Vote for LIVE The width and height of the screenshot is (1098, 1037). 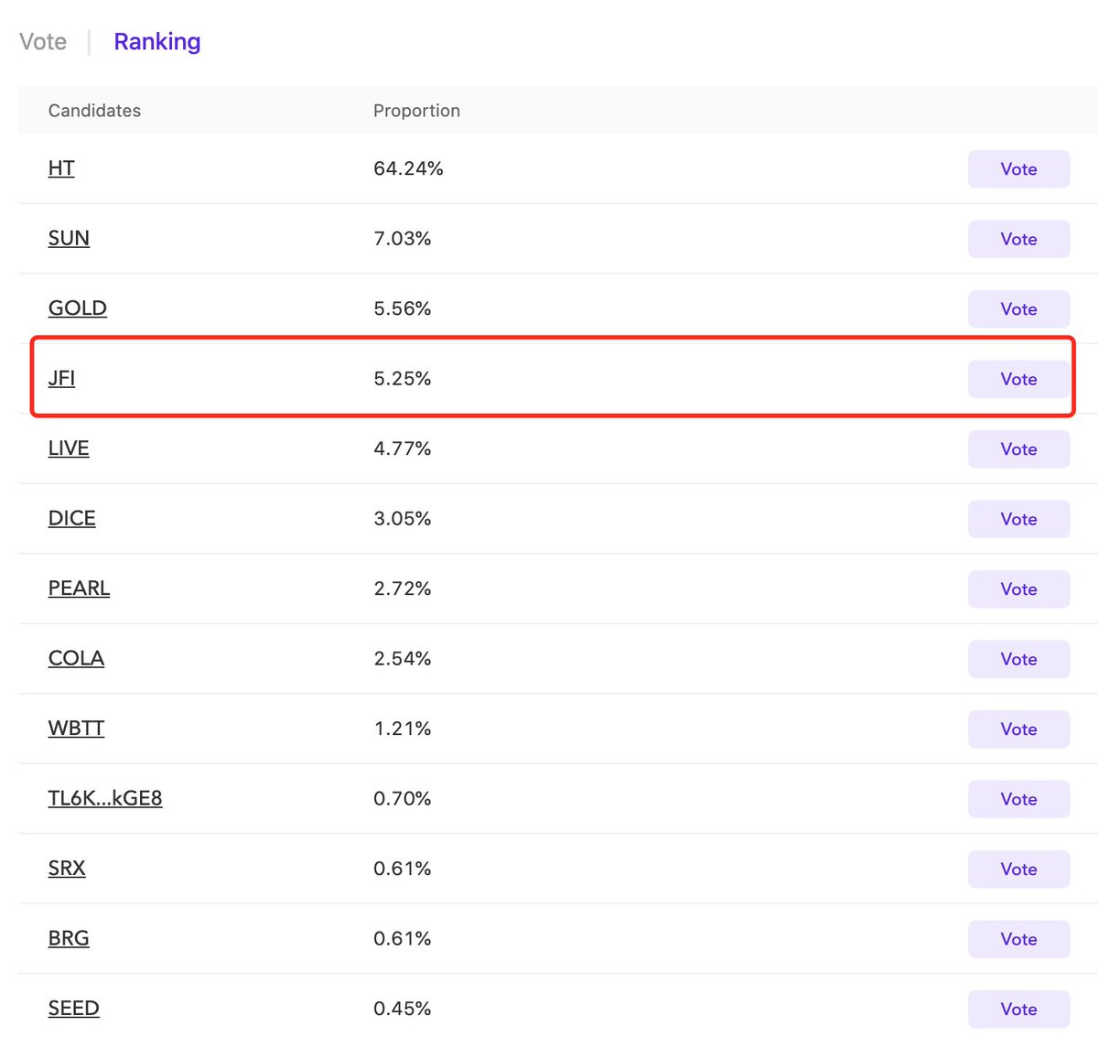(1018, 449)
